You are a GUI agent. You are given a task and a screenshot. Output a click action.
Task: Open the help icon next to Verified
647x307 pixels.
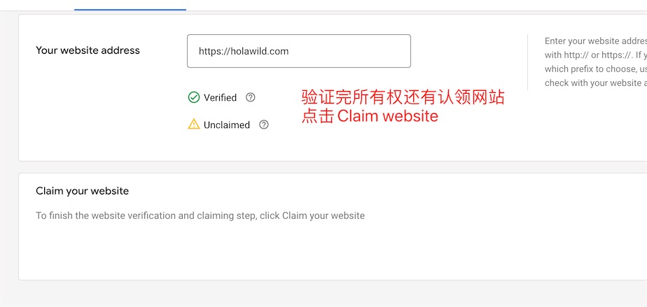pos(251,98)
